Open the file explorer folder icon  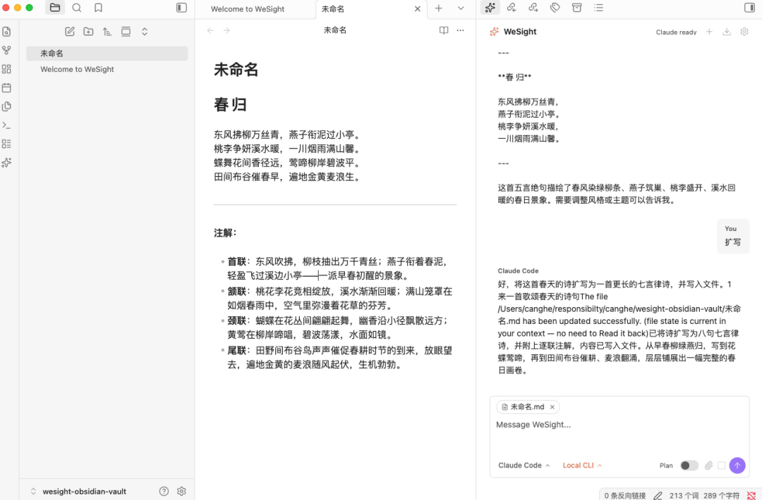(55, 8)
